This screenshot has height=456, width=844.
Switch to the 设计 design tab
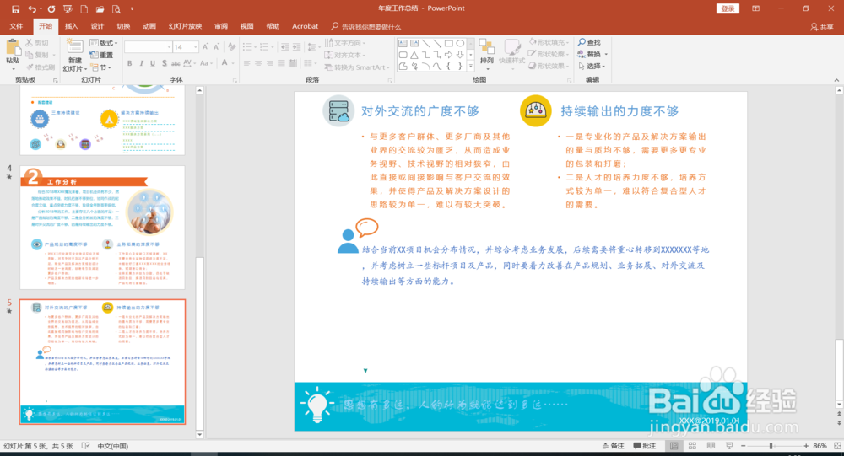pos(97,26)
